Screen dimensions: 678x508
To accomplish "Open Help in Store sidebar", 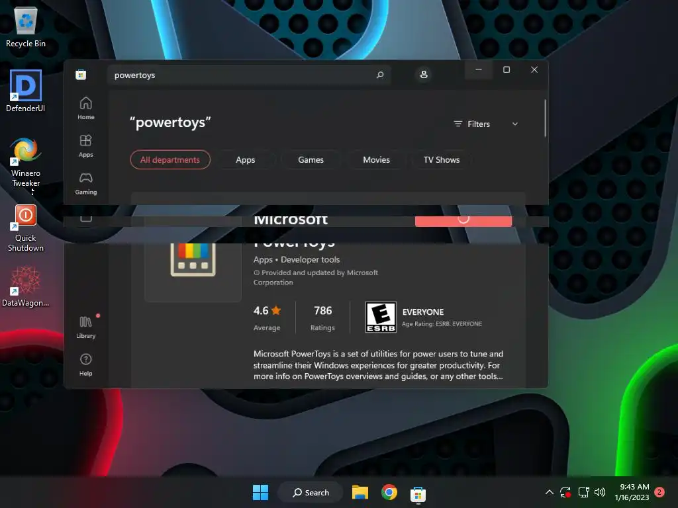I will (85, 364).
